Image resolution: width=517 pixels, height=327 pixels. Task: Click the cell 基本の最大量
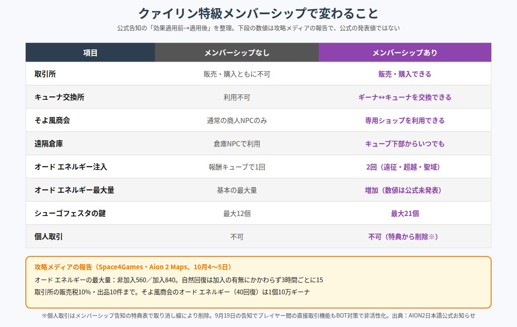coord(237,190)
